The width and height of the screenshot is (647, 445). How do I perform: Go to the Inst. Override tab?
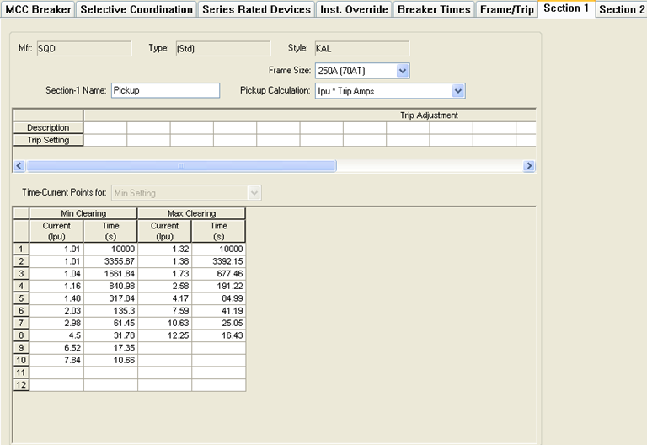(x=354, y=10)
